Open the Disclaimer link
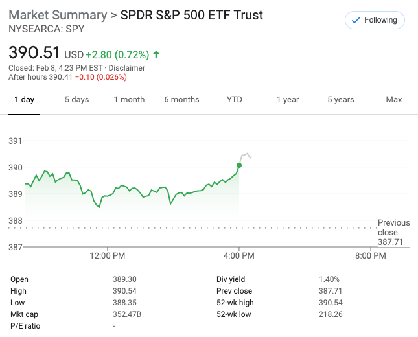 [127, 68]
